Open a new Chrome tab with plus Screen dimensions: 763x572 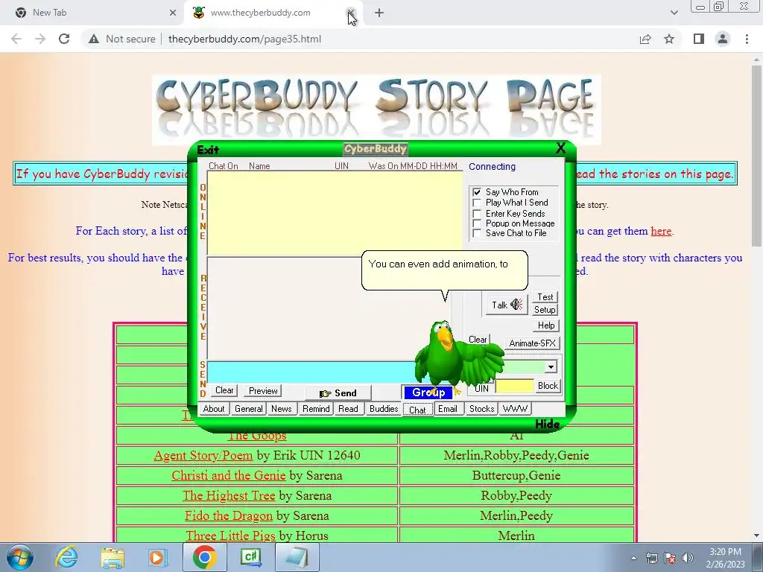tap(379, 13)
